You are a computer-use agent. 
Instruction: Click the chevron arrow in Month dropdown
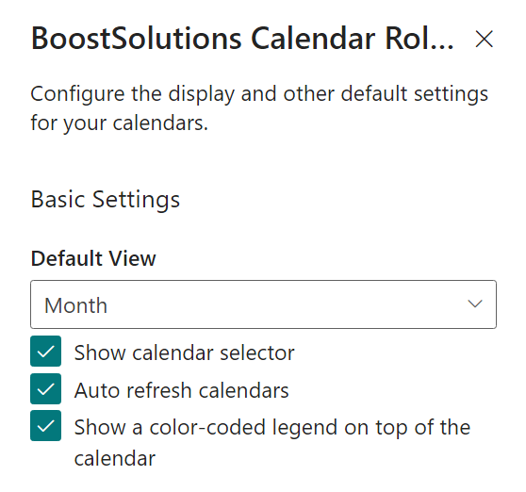pyautogui.click(x=475, y=304)
